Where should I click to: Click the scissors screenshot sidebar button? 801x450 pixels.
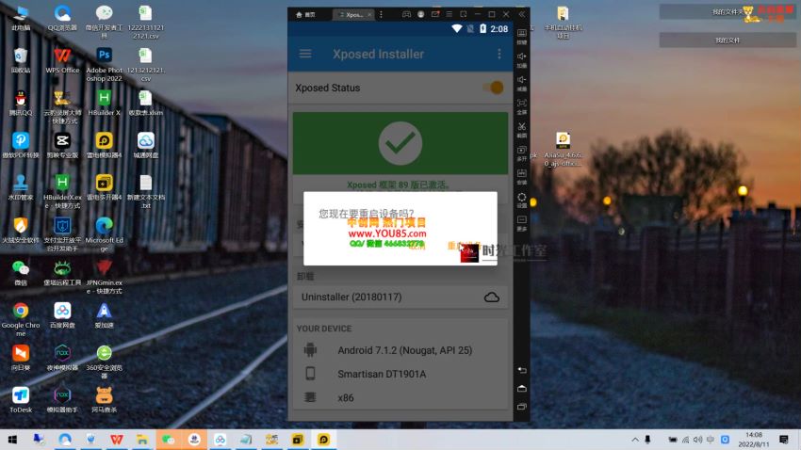click(521, 130)
